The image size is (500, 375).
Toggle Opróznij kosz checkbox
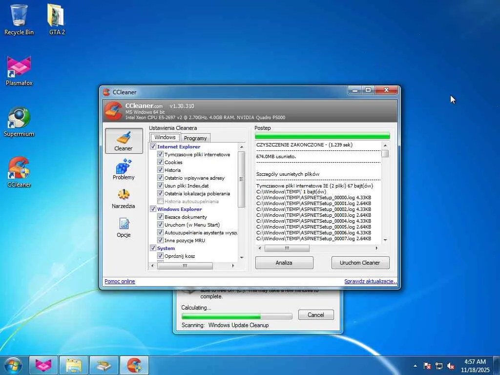point(160,256)
